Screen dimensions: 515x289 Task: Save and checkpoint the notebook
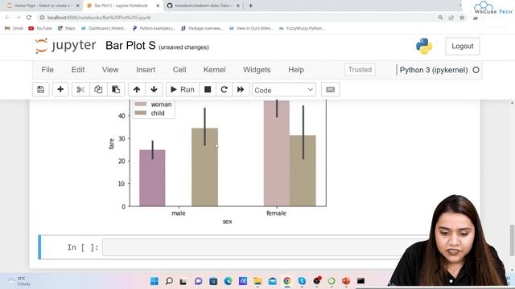41,89
